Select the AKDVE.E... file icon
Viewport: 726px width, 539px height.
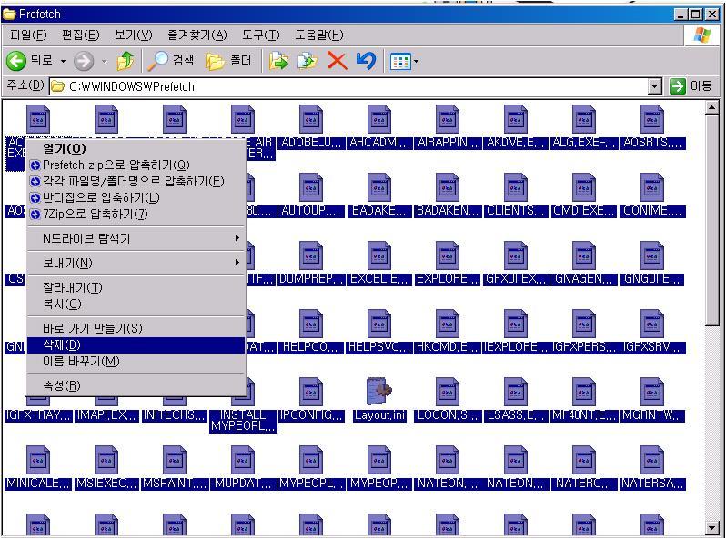point(515,119)
